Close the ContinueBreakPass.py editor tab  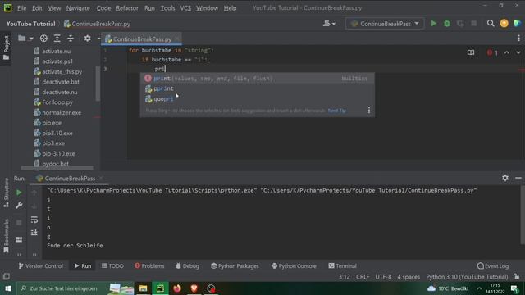(177, 39)
